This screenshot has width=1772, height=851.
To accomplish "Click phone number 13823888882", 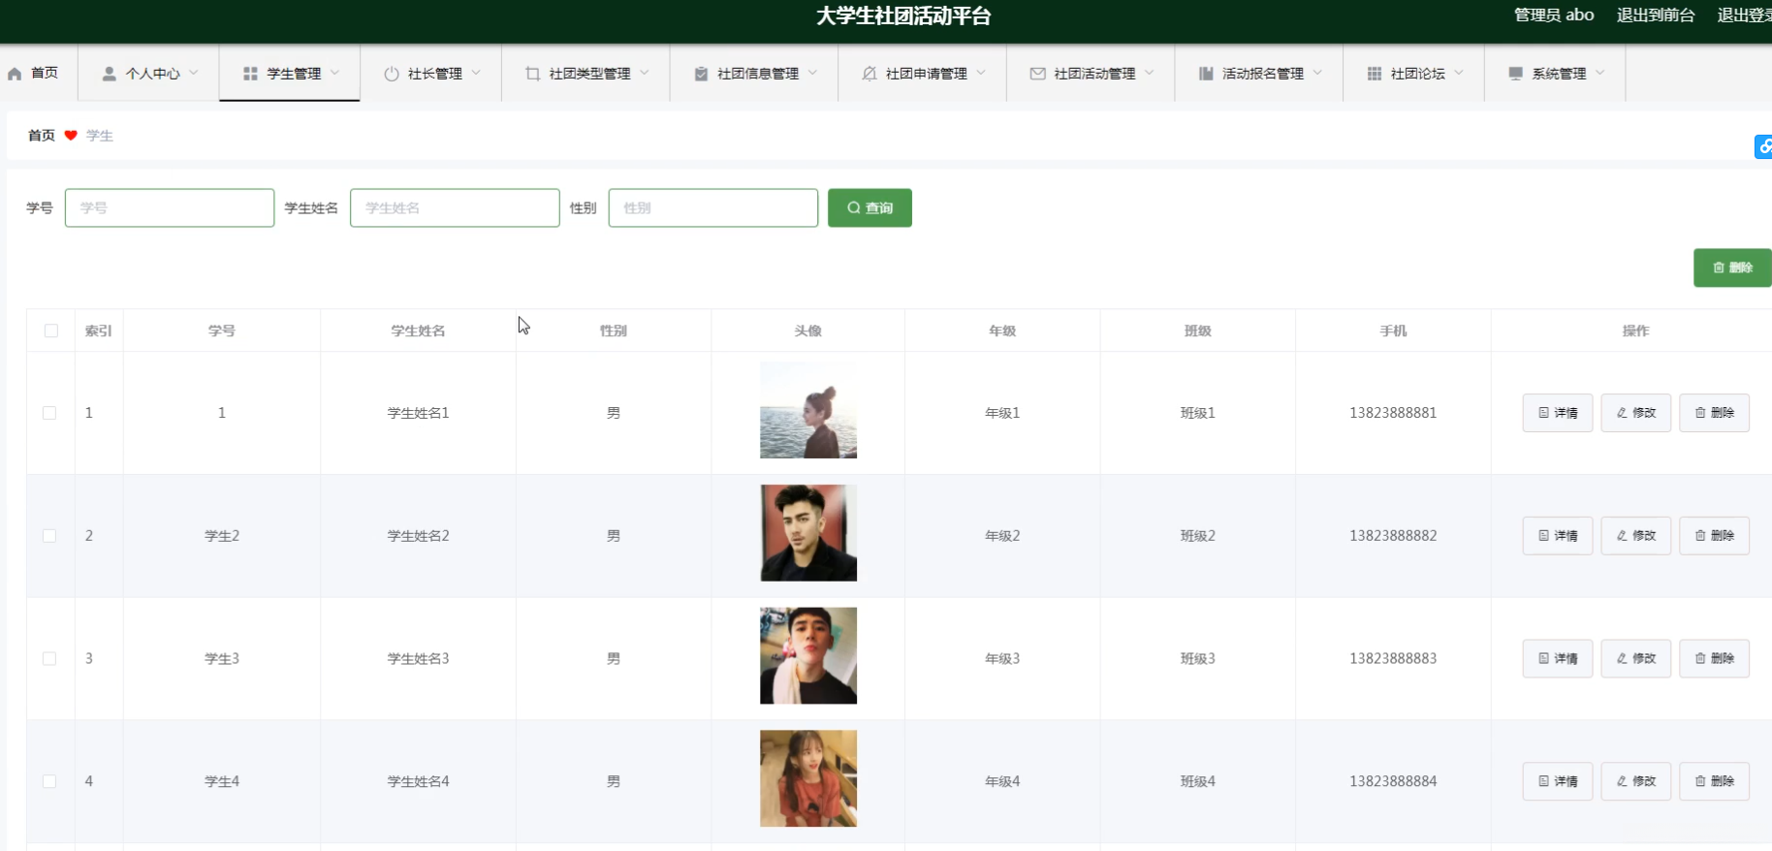I will click(1393, 536).
